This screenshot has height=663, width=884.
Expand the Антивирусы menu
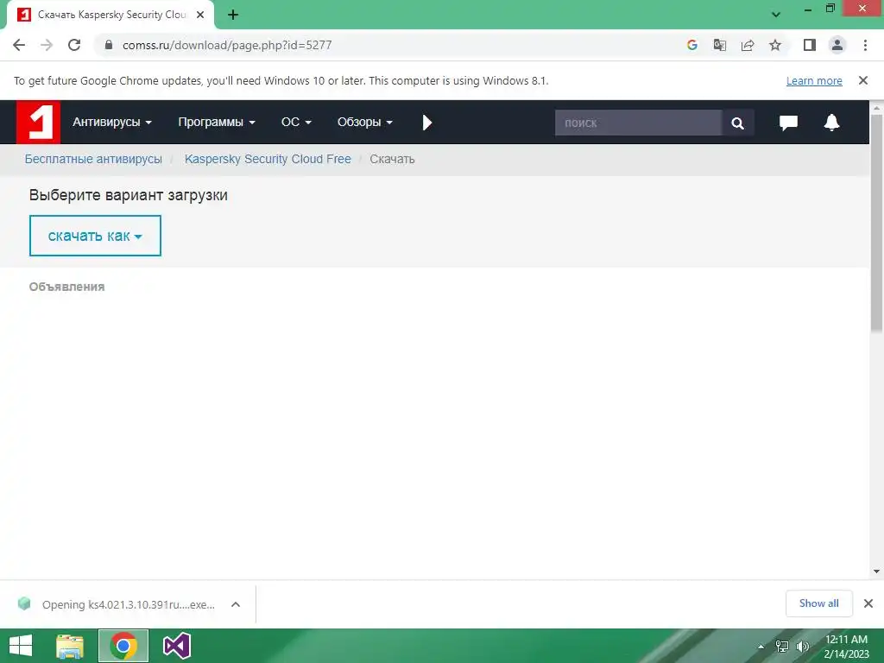tap(112, 123)
